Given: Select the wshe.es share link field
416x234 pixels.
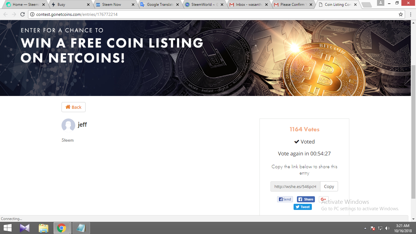Looking at the screenshot, I should point(295,186).
